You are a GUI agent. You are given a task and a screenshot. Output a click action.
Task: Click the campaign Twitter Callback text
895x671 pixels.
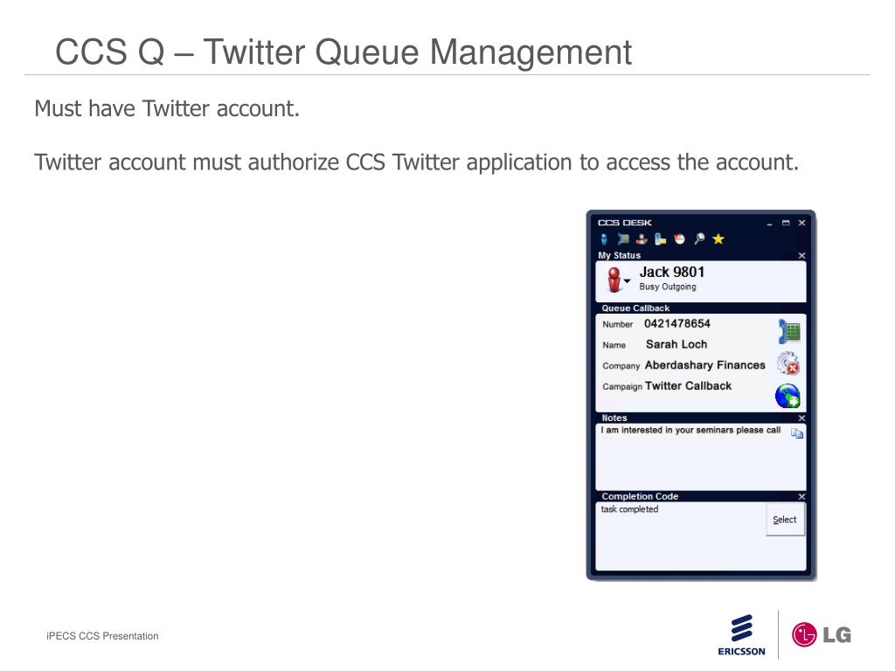(689, 385)
